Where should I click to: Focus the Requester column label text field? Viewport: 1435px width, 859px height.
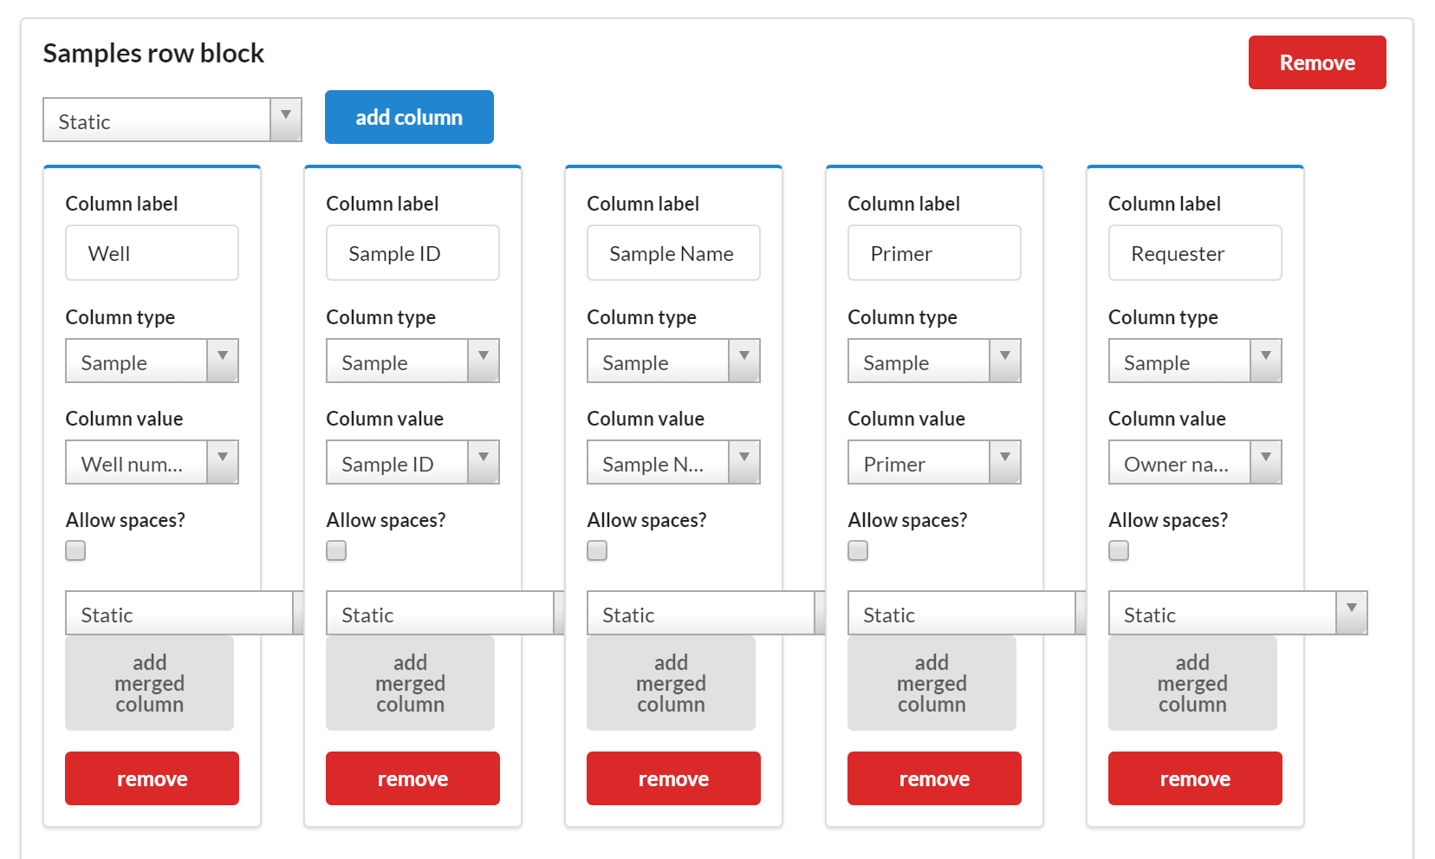point(1194,253)
